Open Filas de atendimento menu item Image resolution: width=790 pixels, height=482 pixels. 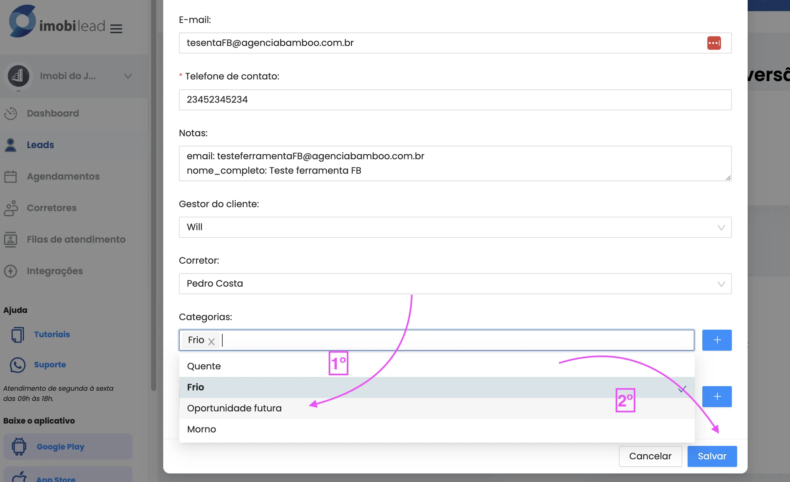point(76,239)
